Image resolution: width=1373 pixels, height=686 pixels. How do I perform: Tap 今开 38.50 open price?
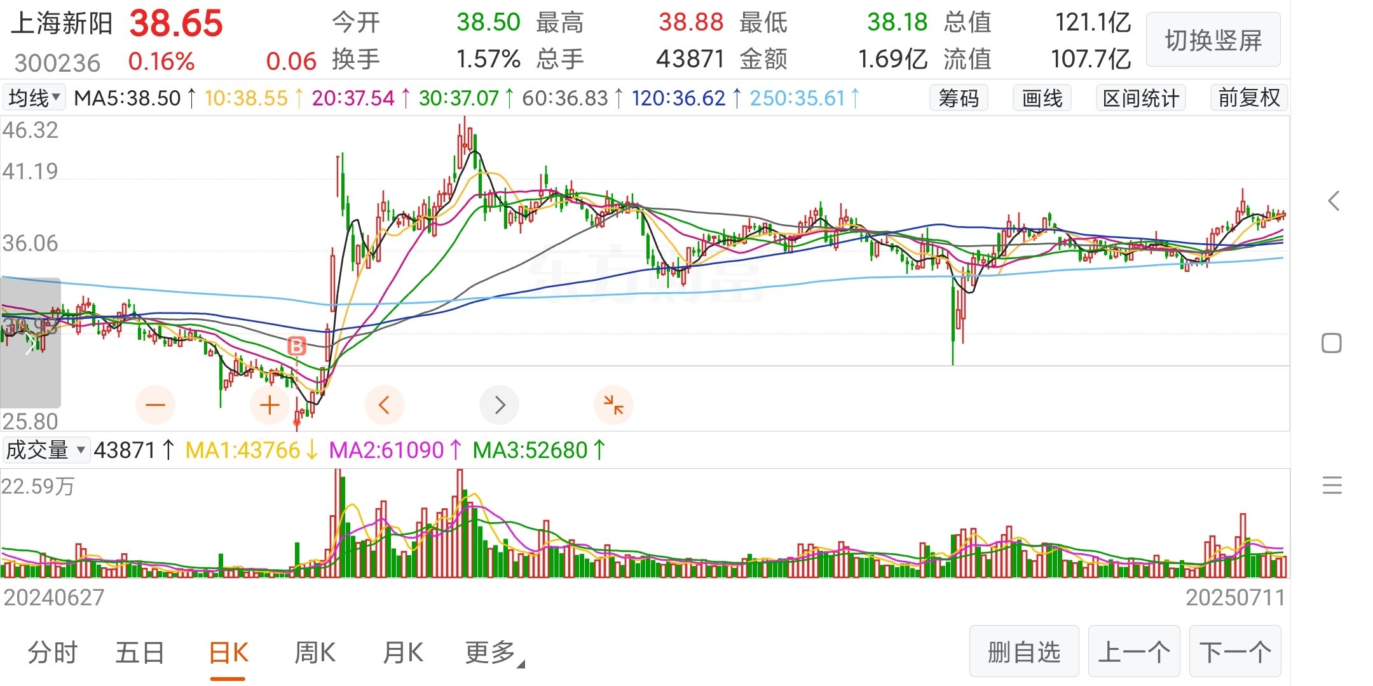(488, 22)
